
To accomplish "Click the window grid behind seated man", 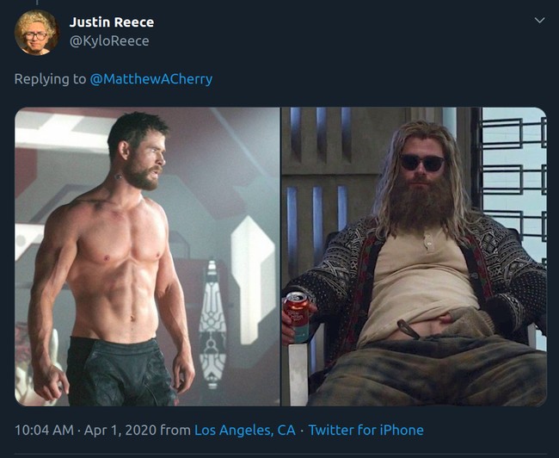I will click(513, 172).
